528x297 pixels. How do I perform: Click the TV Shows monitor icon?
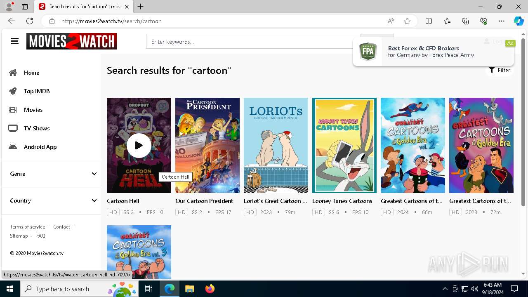13,128
